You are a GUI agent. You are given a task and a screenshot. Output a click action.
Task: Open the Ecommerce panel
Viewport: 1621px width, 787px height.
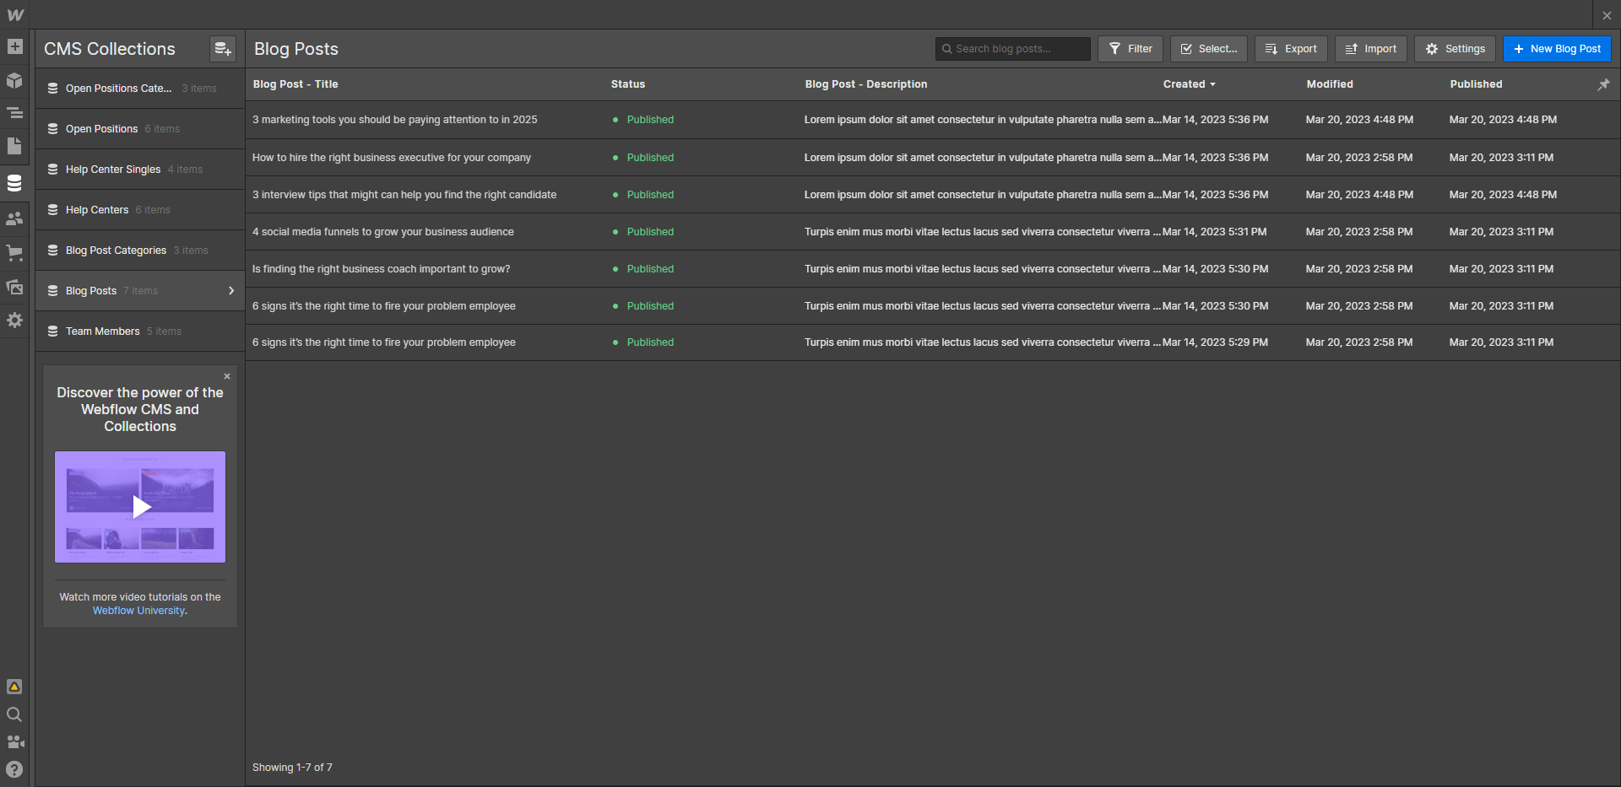[x=14, y=253]
